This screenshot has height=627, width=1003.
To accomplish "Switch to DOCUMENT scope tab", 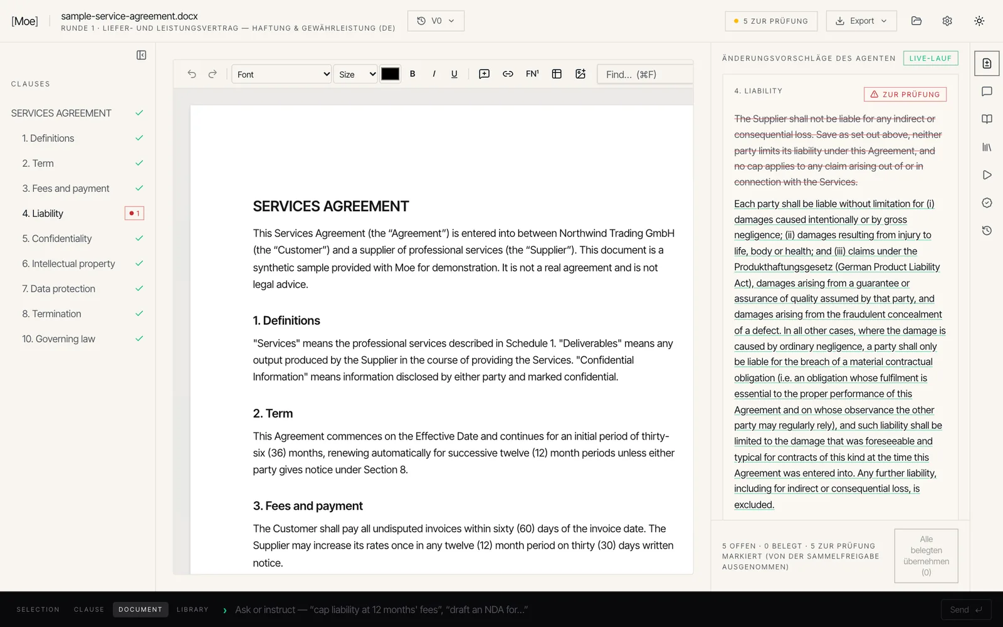I will 140,609.
